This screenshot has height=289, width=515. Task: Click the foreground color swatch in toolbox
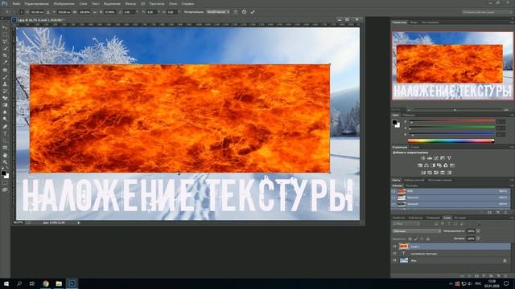[3, 173]
